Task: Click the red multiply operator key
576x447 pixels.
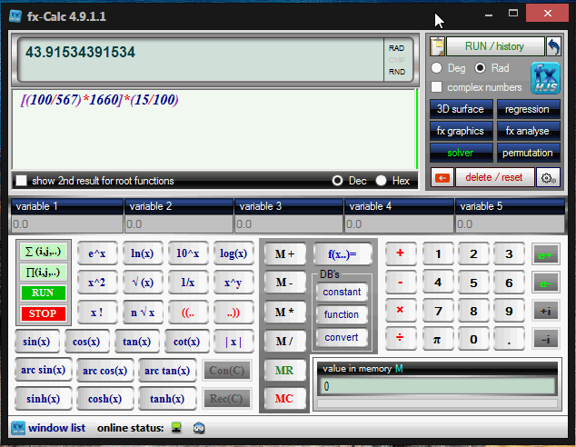Action: 401,311
